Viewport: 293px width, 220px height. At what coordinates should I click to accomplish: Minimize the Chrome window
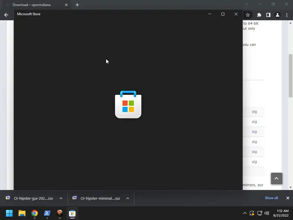[260, 4]
